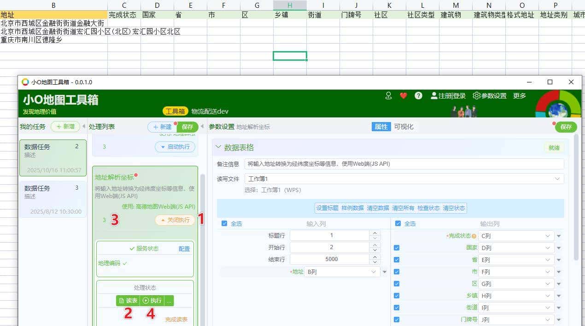Open the help question mark icon

pos(418,96)
